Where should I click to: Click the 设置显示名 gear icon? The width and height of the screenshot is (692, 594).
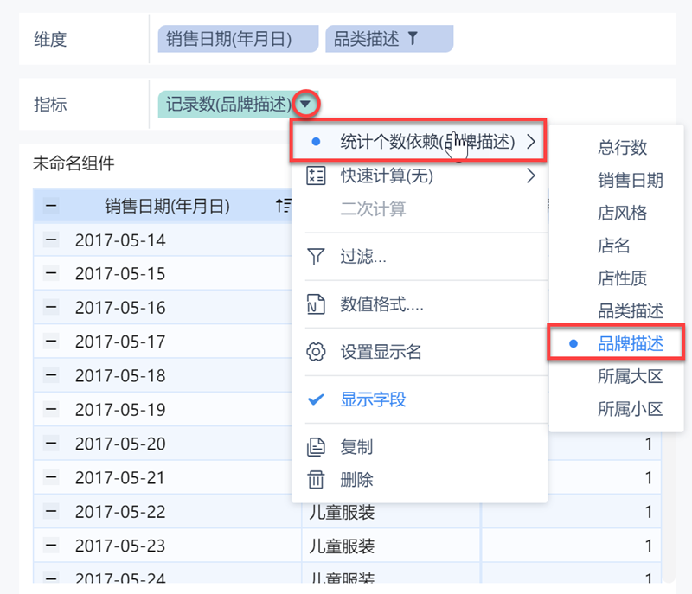point(316,353)
